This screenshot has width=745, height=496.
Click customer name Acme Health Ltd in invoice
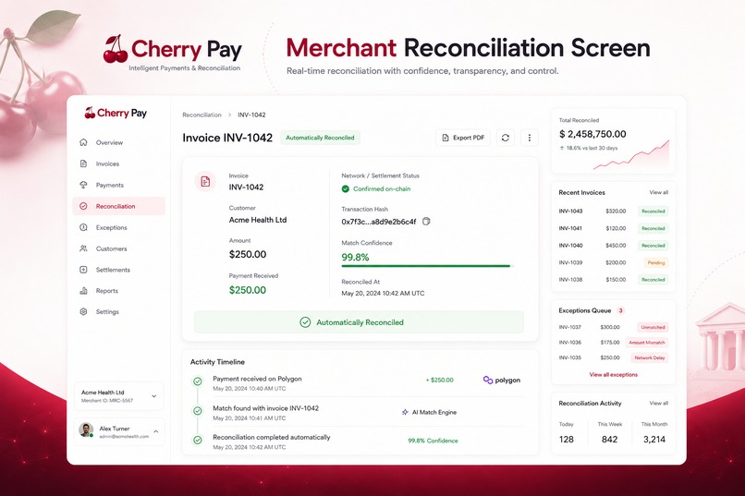pos(258,220)
